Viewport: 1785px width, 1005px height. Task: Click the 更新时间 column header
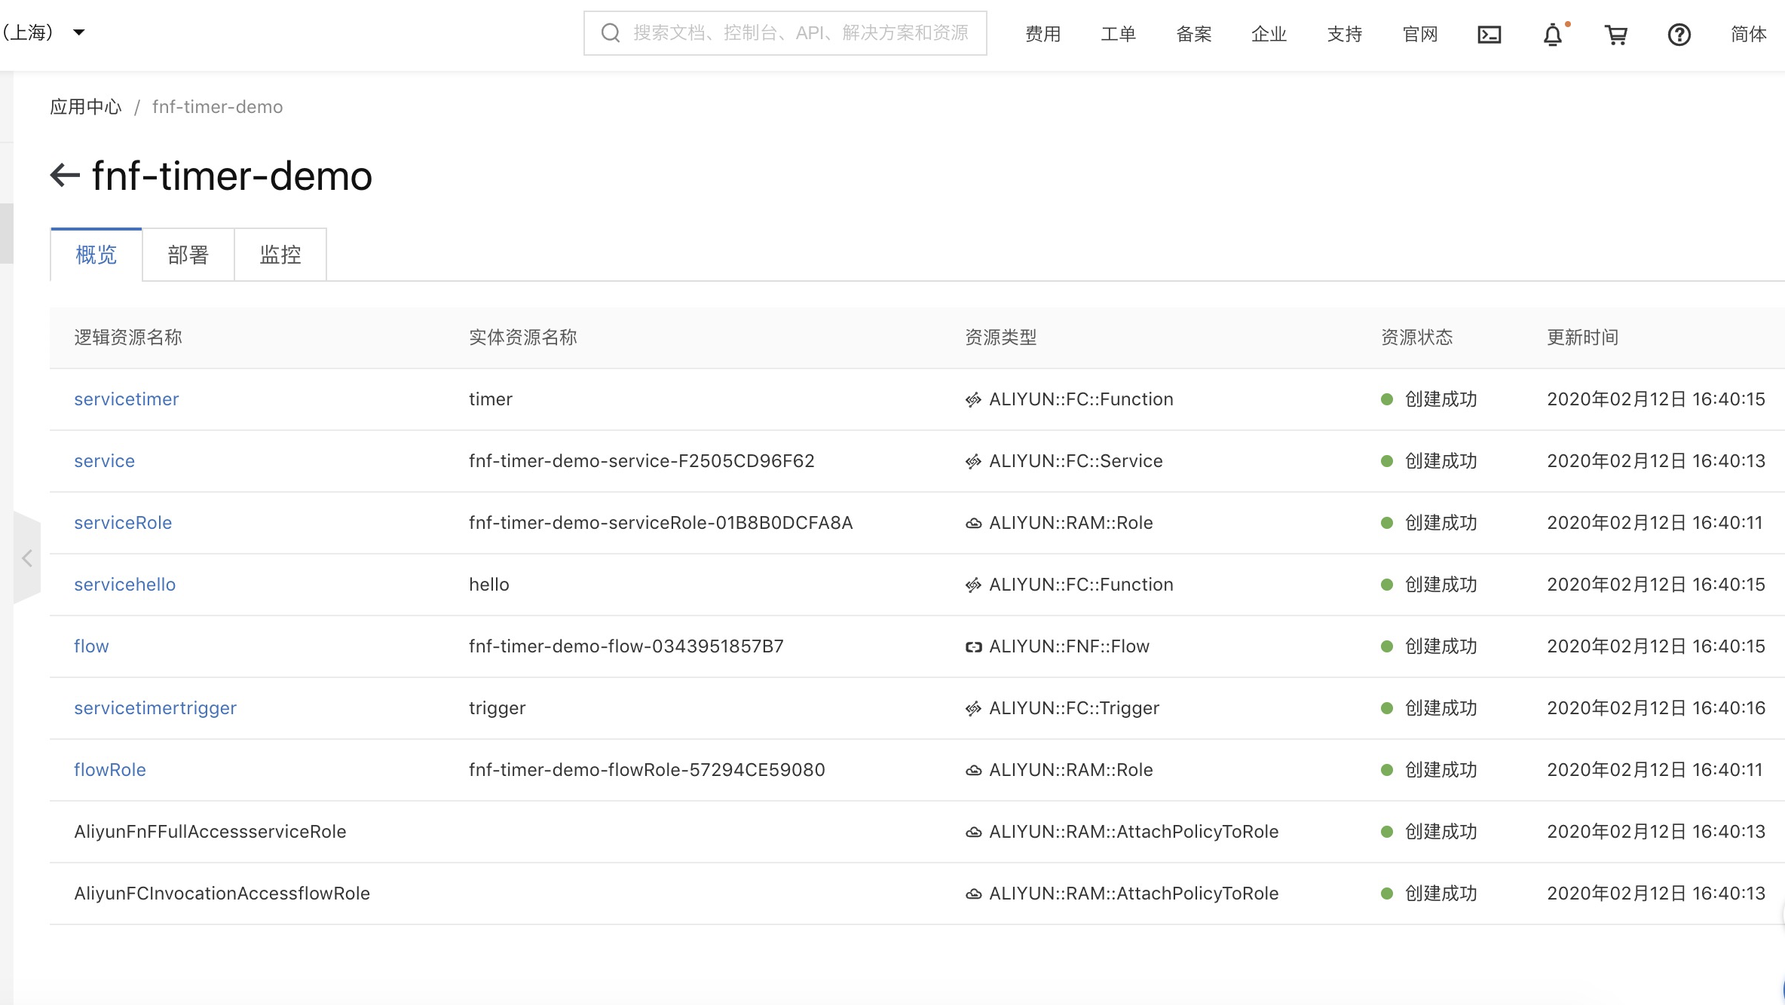pos(1583,338)
